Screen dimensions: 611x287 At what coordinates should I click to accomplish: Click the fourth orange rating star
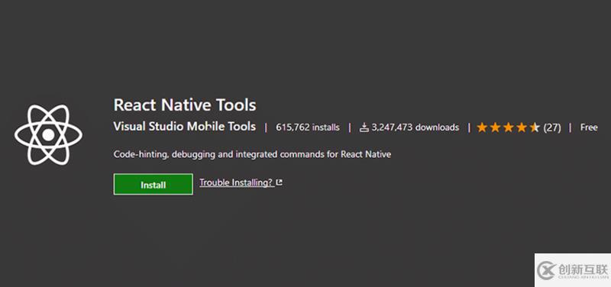point(522,127)
